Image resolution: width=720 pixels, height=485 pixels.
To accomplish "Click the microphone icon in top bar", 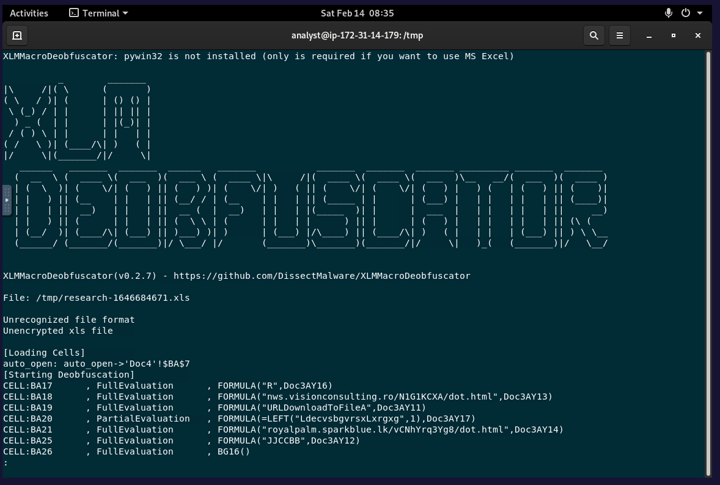I will click(x=669, y=13).
